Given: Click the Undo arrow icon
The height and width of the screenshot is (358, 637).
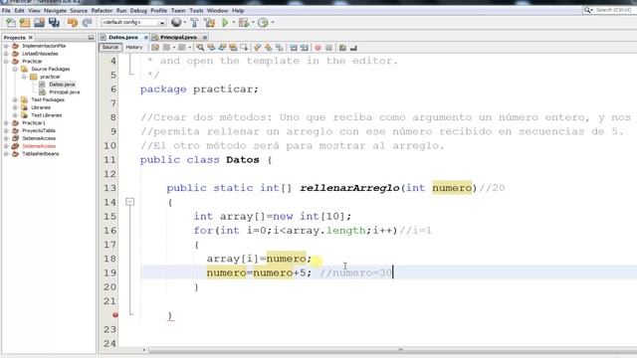Looking at the screenshot, I should (x=73, y=23).
